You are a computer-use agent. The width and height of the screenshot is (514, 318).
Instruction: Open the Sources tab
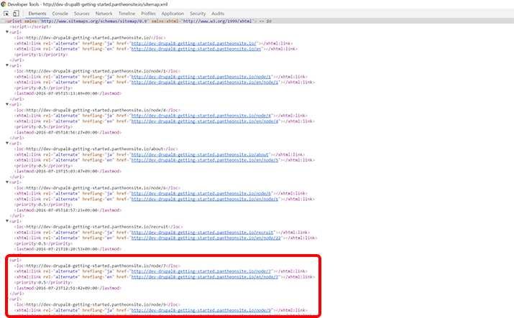(82, 14)
